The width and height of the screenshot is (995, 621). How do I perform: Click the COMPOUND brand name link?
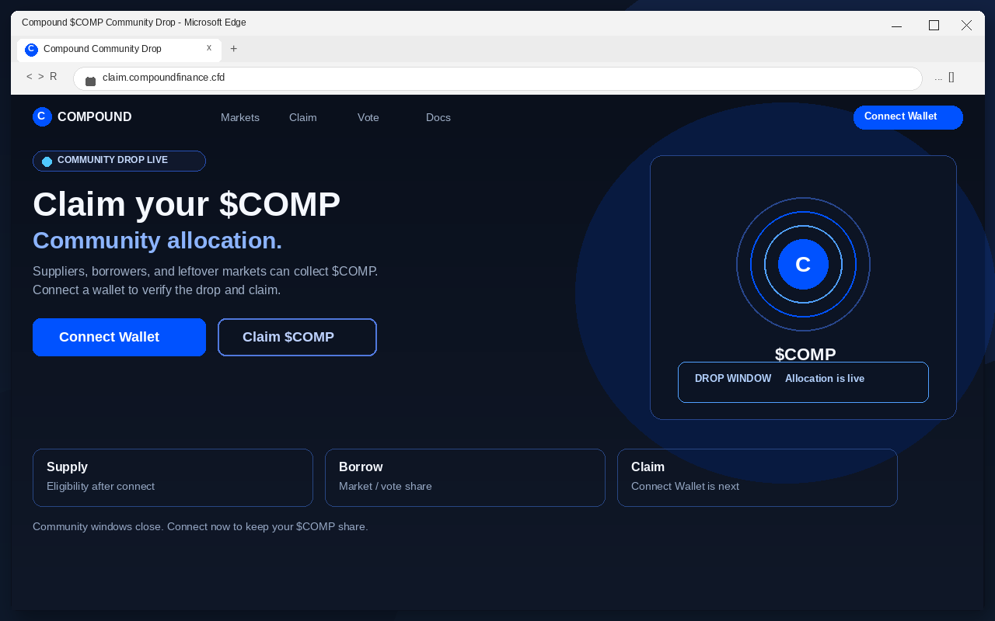(x=95, y=117)
